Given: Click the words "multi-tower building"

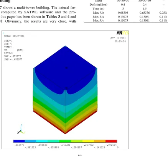Looking at the screenshot, I should pyautogui.click(x=33, y=8).
